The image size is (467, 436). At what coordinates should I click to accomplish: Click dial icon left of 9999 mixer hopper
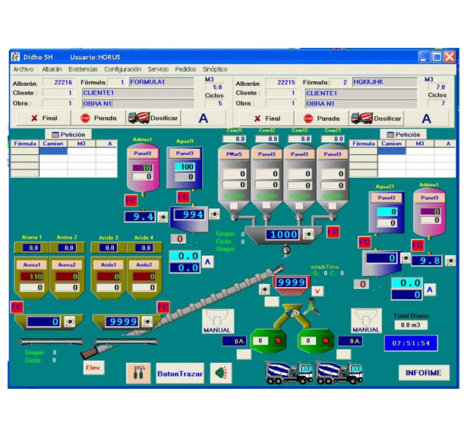(264, 289)
